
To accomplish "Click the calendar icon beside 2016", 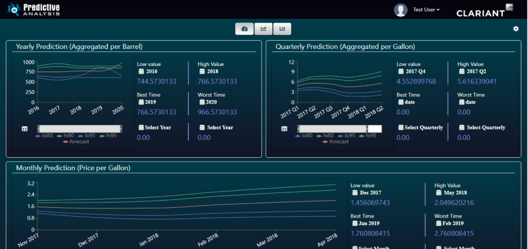I will click(x=141, y=71).
